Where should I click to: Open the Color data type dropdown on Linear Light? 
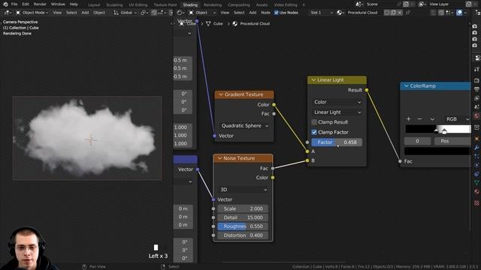[337, 102]
